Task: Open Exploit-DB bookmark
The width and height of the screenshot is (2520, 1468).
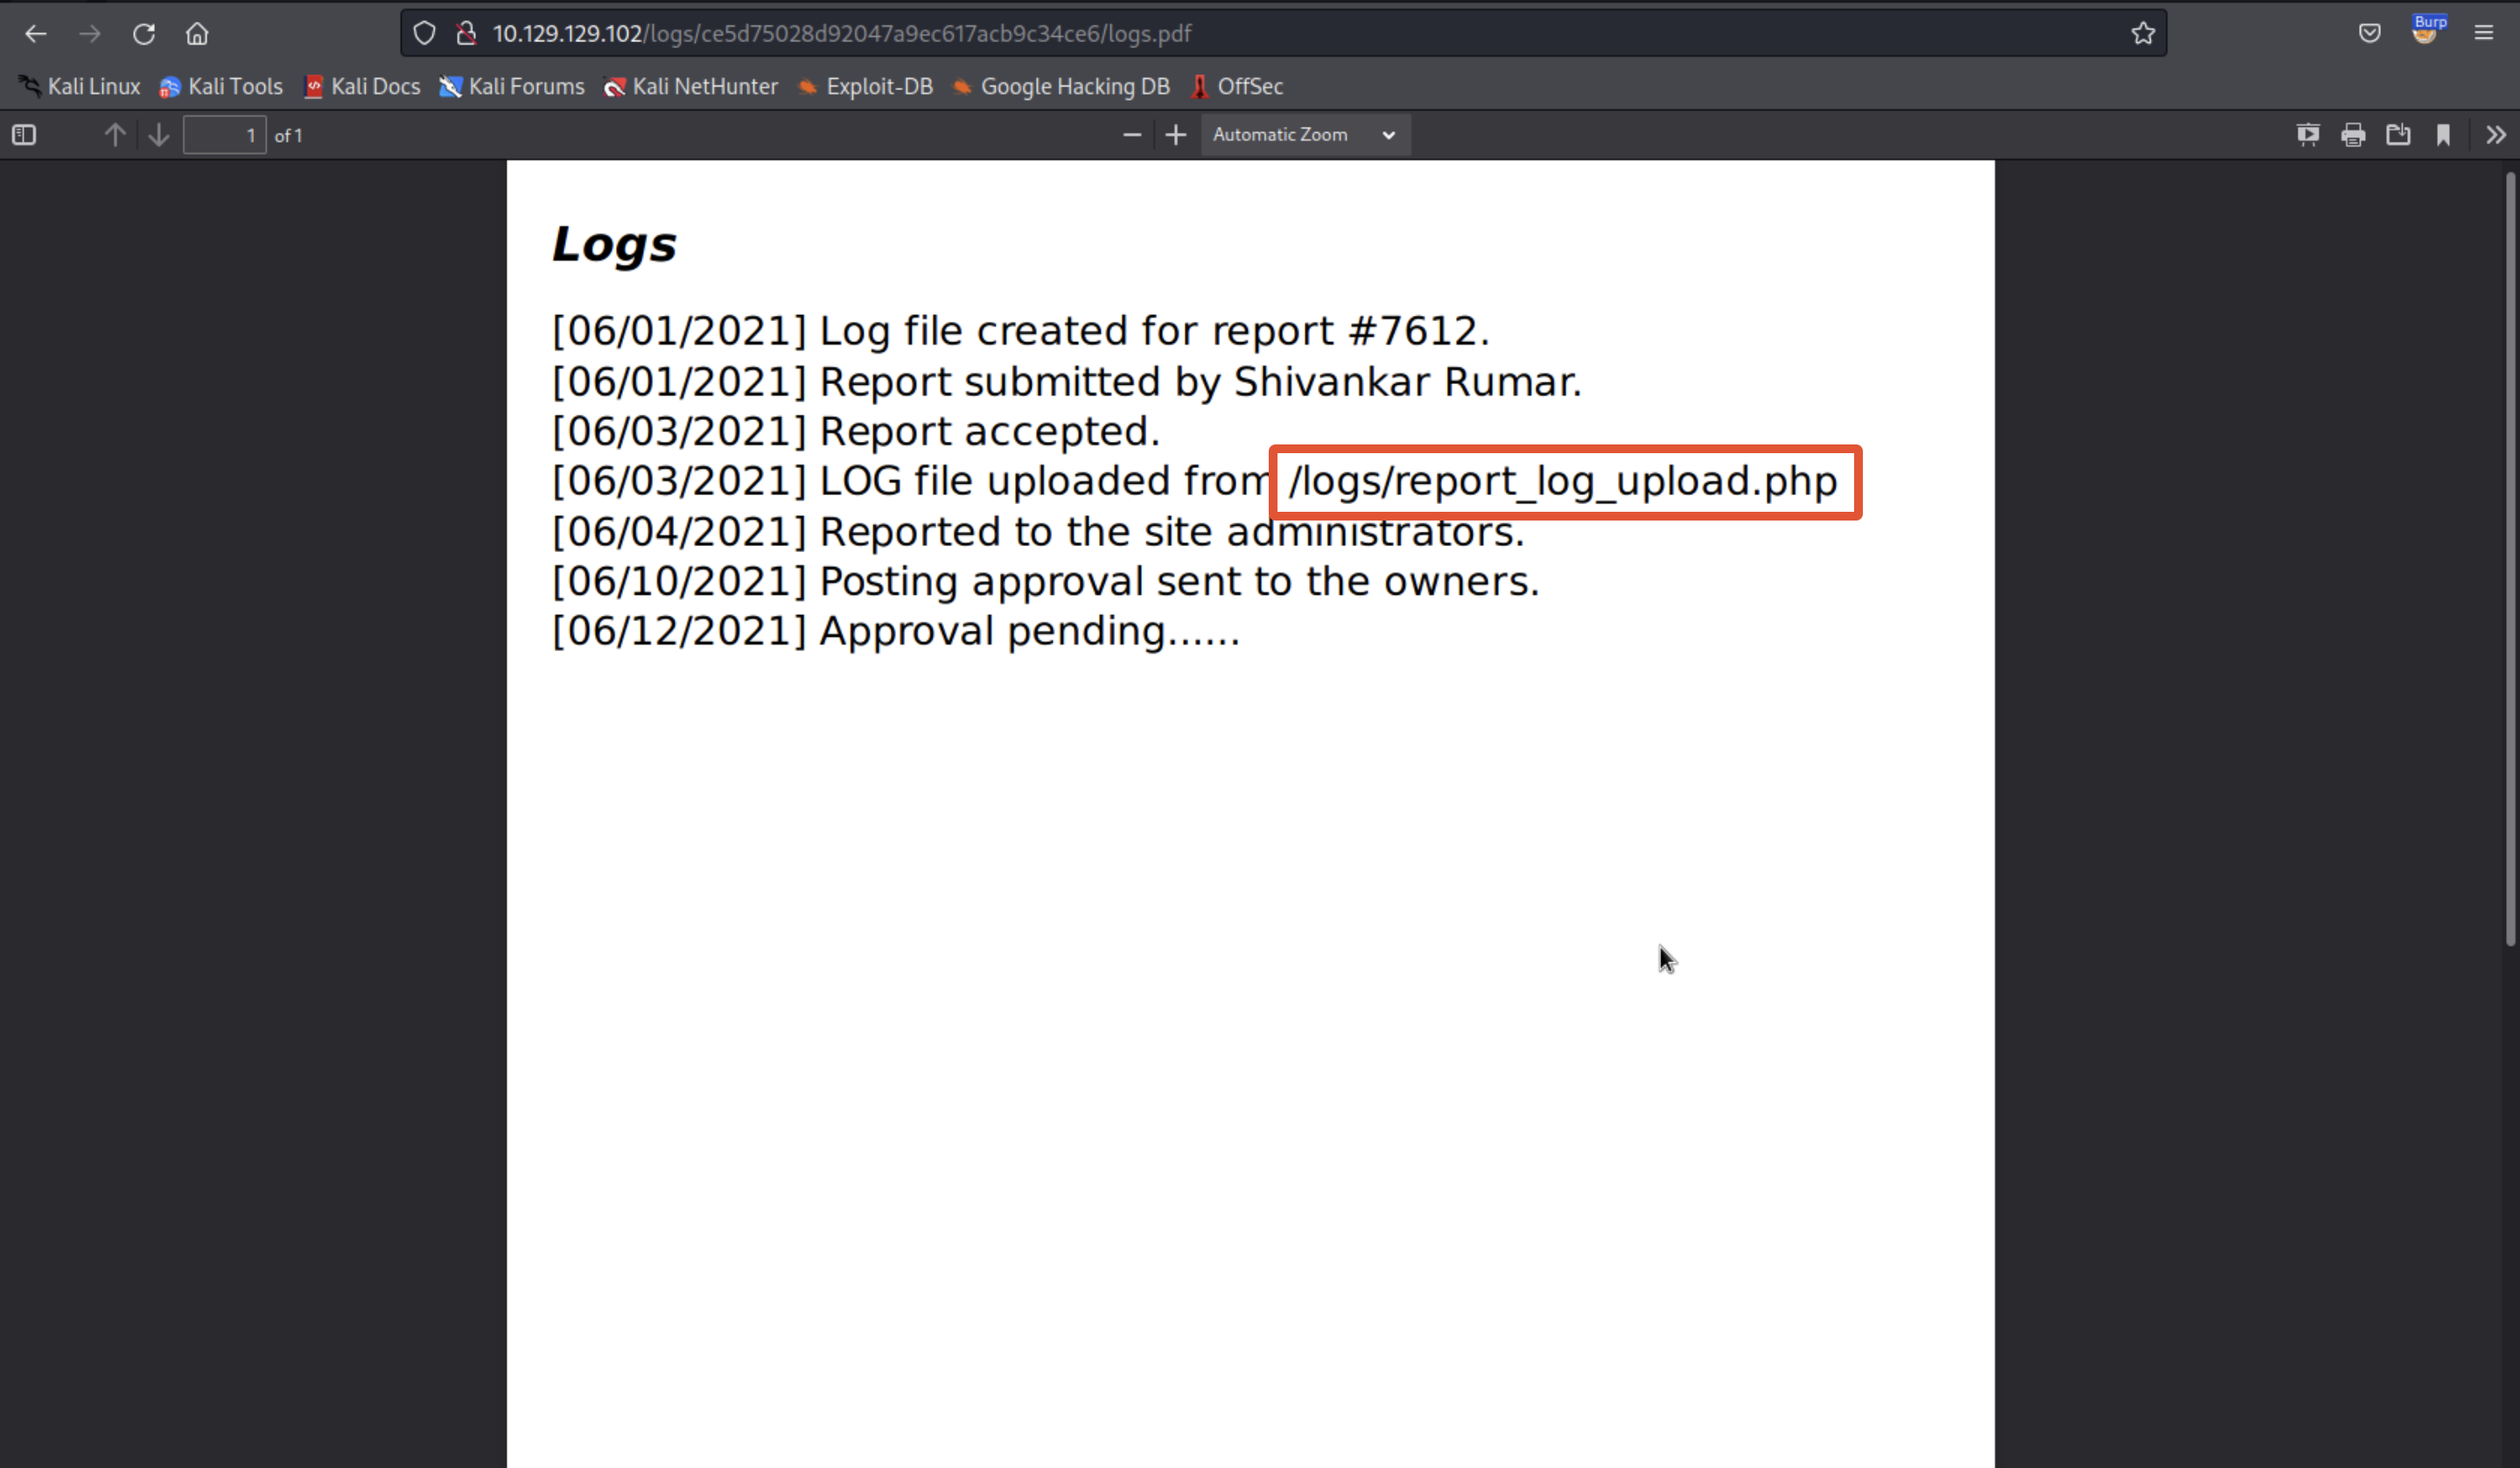Action: pos(865,87)
